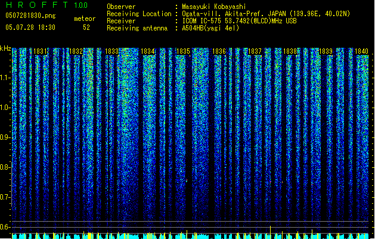
Task: Click the 1835 time marker
Action: click(183, 51)
